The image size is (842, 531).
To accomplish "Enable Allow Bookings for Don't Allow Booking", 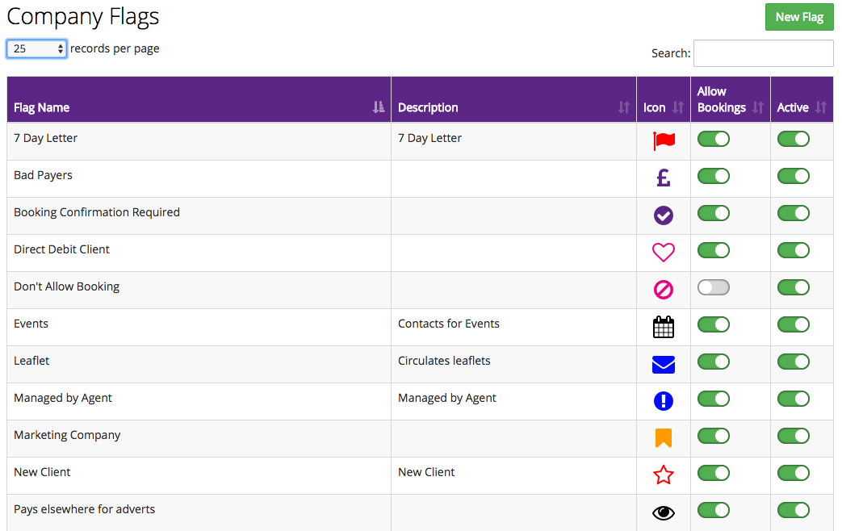I will [x=714, y=287].
